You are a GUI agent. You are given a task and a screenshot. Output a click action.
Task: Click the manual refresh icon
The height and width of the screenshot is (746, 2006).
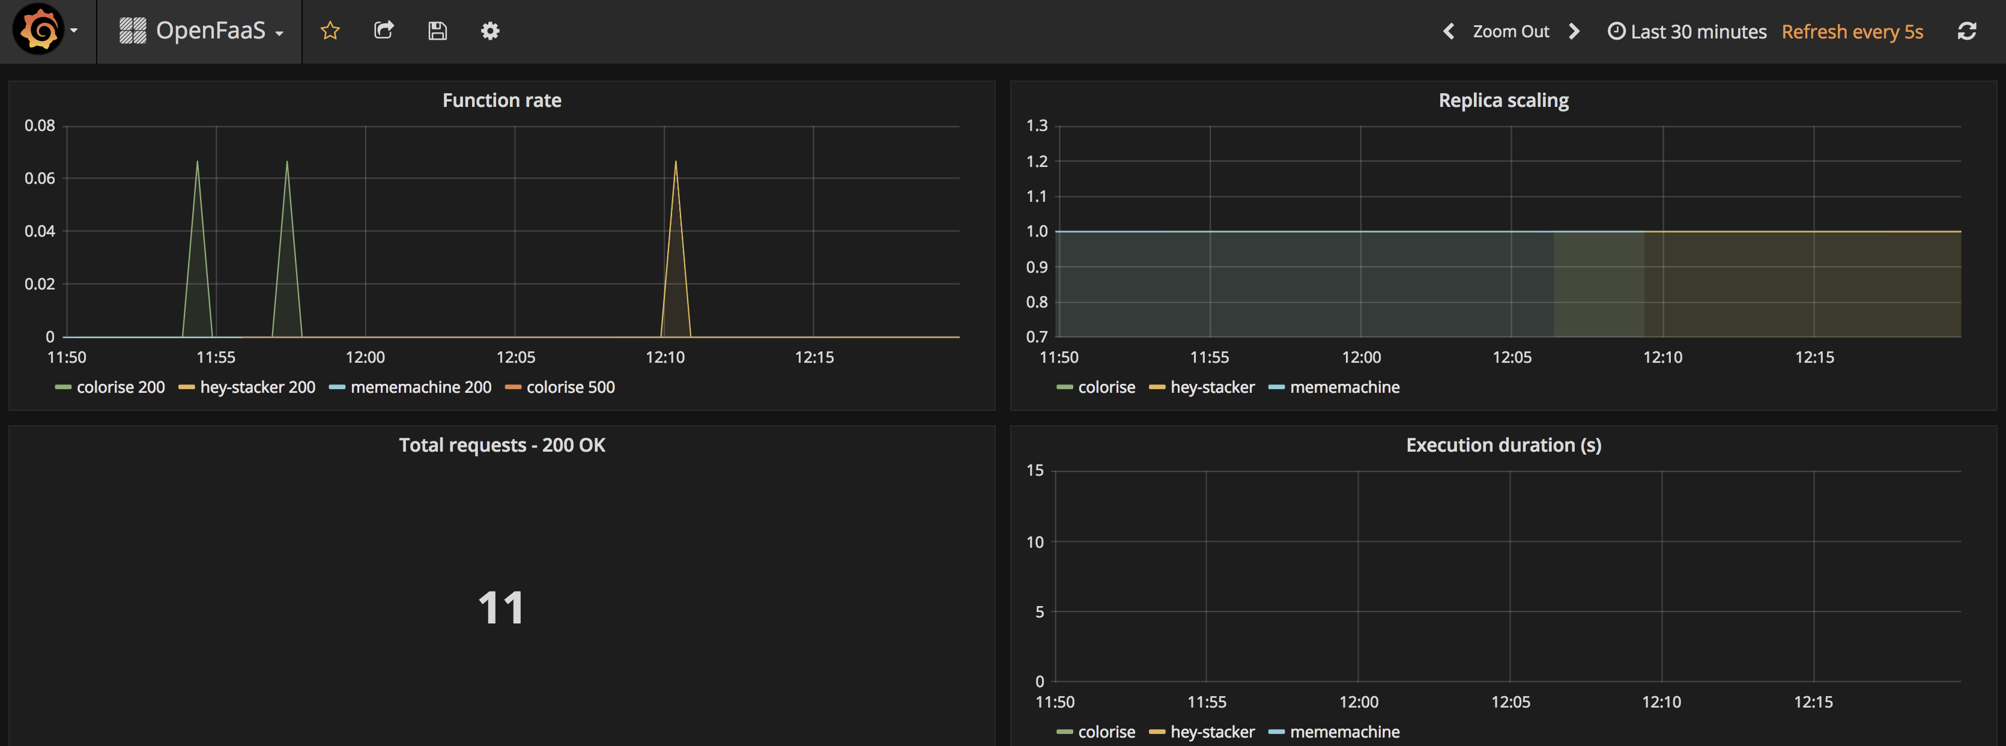click(1966, 31)
